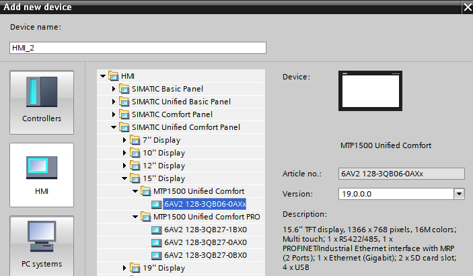Click SIMATIC Comfort Panel folder icon
This screenshot has height=276, width=473.
tap(124, 114)
